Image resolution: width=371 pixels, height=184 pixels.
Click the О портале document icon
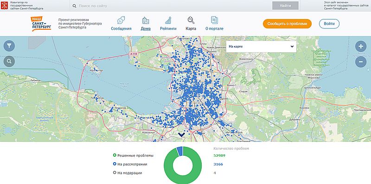pyautogui.click(x=214, y=20)
